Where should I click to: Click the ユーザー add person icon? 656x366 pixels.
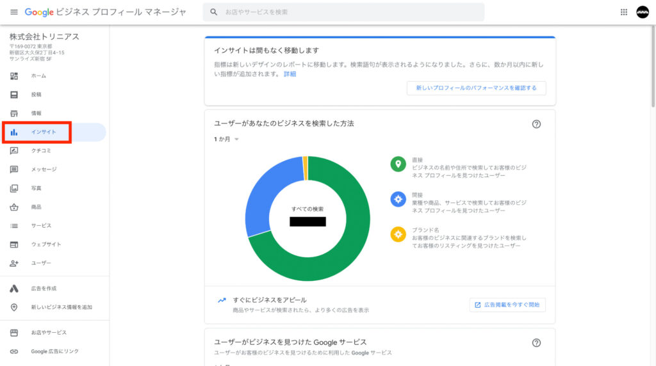point(14,263)
